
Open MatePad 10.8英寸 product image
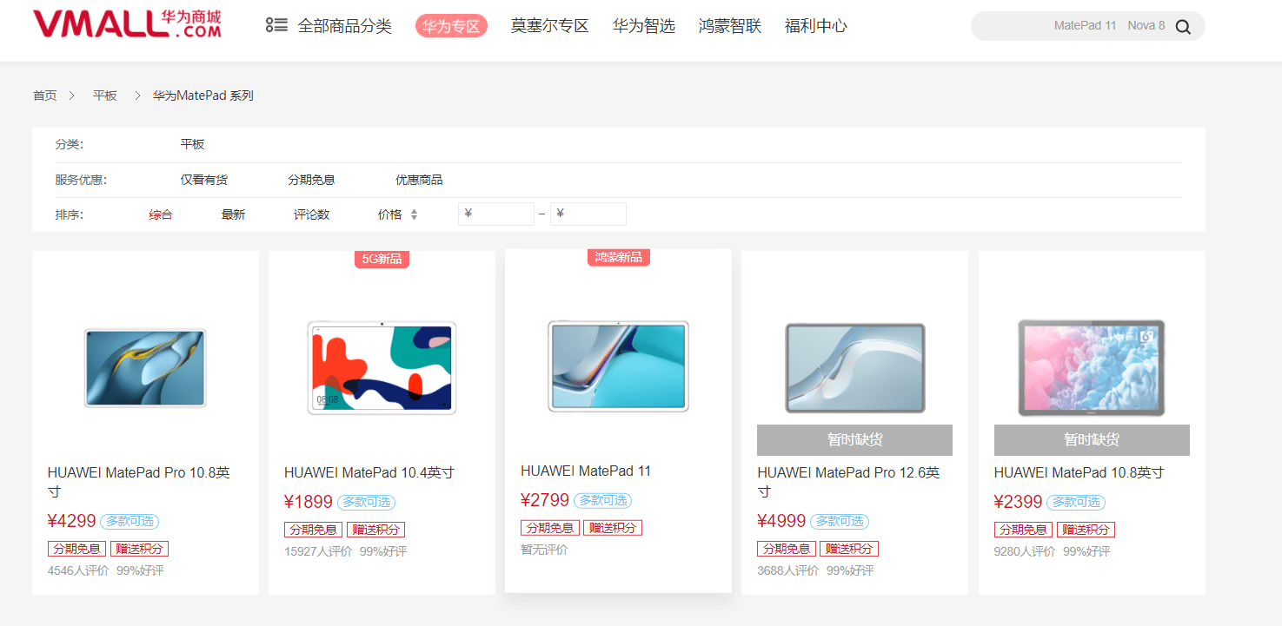[x=1092, y=367]
